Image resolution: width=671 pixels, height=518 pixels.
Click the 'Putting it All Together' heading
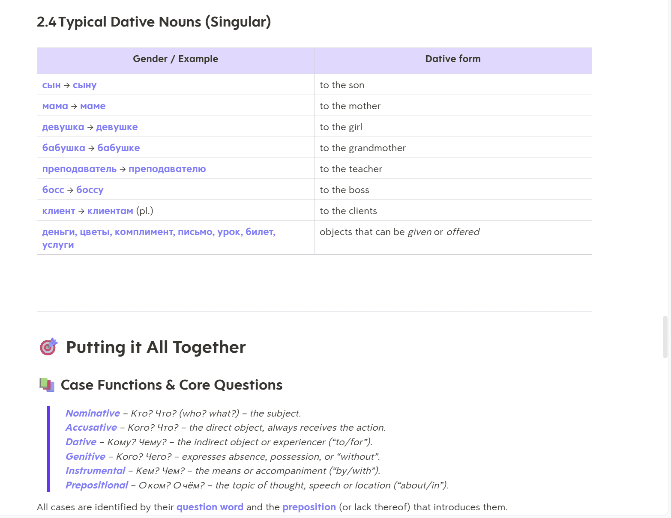tap(156, 347)
